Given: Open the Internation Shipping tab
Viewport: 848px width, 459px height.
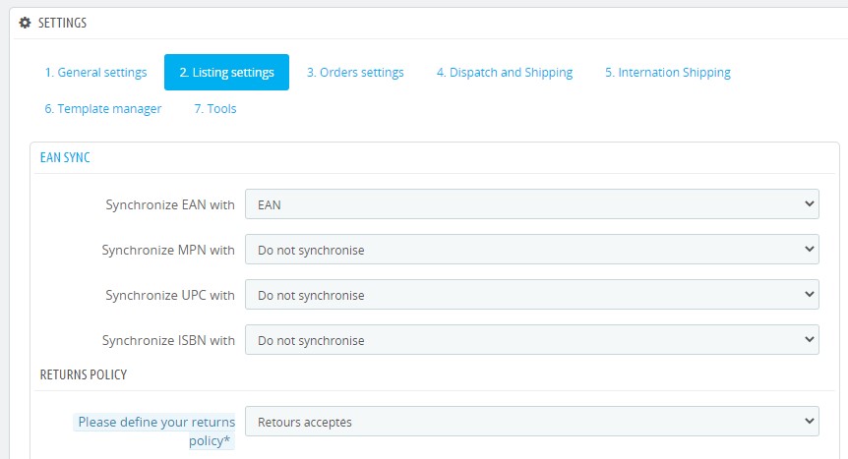Looking at the screenshot, I should [x=667, y=72].
